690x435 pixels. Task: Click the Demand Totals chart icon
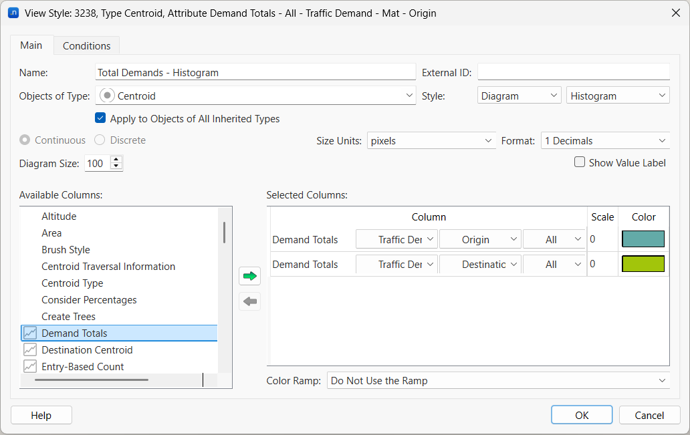click(x=30, y=333)
